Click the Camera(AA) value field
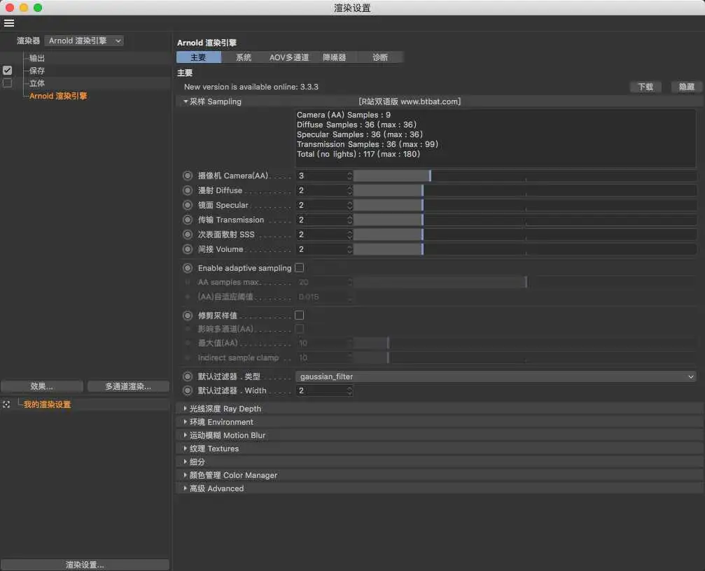This screenshot has width=705, height=571. click(321, 176)
